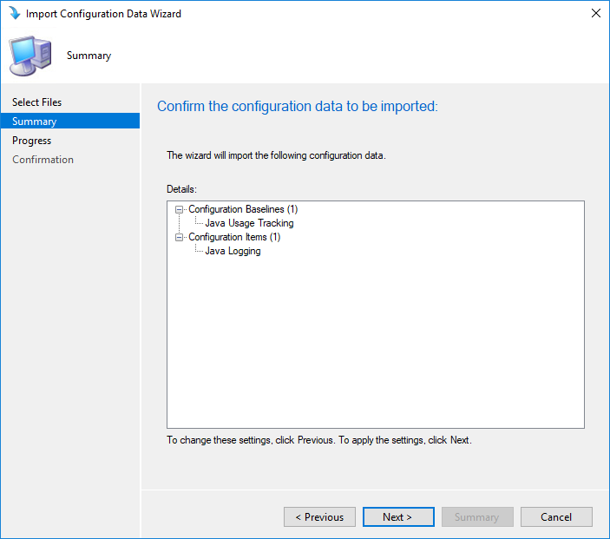Select Java Usage Tracking in details tree
Image resolution: width=610 pixels, height=539 pixels.
point(249,223)
